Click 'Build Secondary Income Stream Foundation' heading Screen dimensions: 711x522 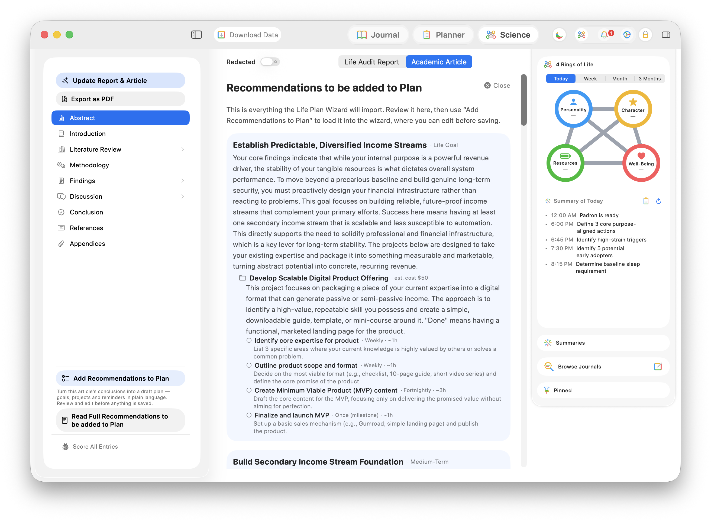[318, 462]
